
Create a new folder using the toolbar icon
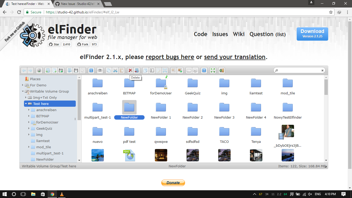tap(47, 70)
